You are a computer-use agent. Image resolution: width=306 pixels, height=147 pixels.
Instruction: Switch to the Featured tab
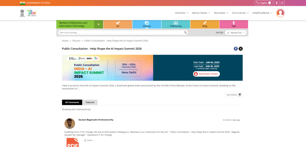click(90, 102)
